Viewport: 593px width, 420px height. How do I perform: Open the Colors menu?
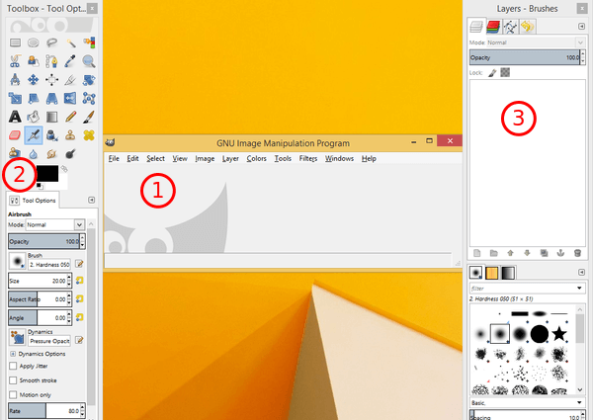click(256, 158)
